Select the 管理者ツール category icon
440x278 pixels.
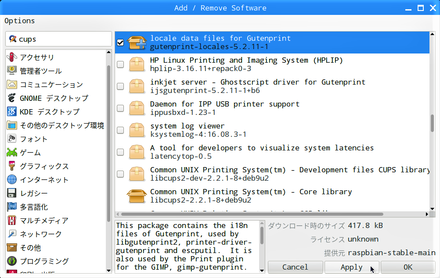click(x=12, y=71)
